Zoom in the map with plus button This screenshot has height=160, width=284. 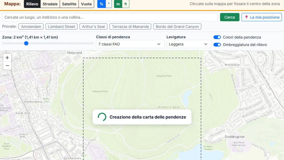pos(7,58)
